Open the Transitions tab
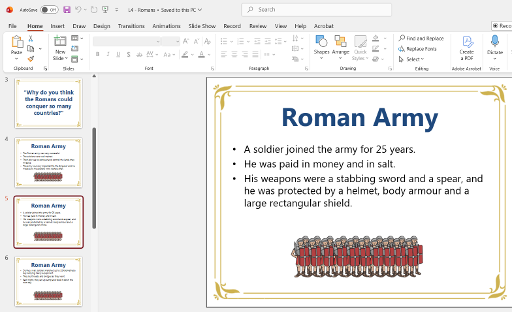The image size is (512, 312). [x=131, y=26]
